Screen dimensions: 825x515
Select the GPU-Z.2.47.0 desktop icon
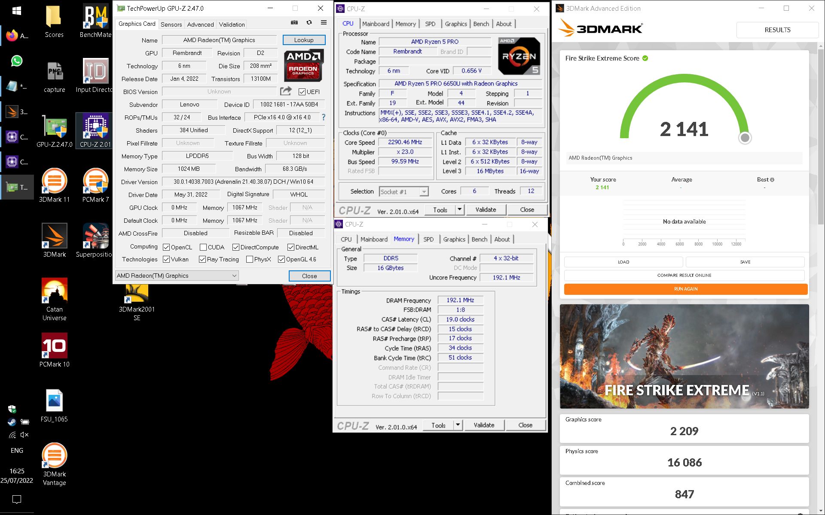(x=54, y=131)
